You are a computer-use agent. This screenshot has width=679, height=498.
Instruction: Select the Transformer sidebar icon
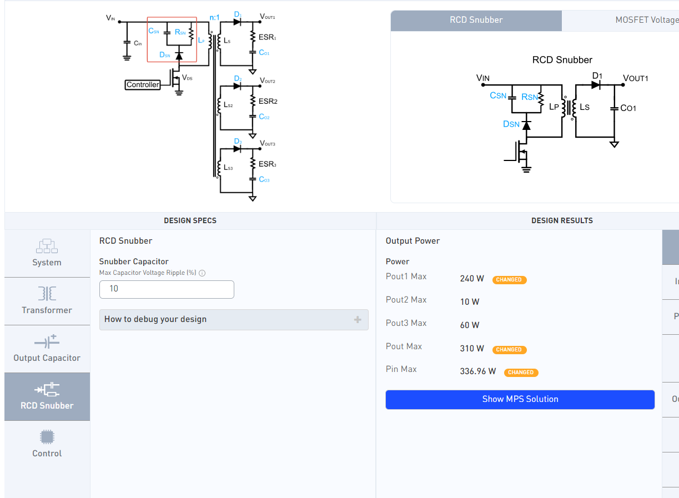tap(47, 293)
